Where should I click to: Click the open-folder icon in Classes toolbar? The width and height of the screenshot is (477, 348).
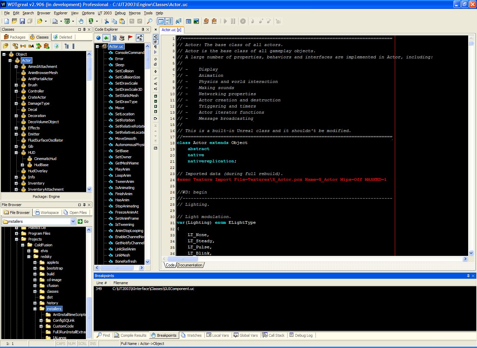5,46
